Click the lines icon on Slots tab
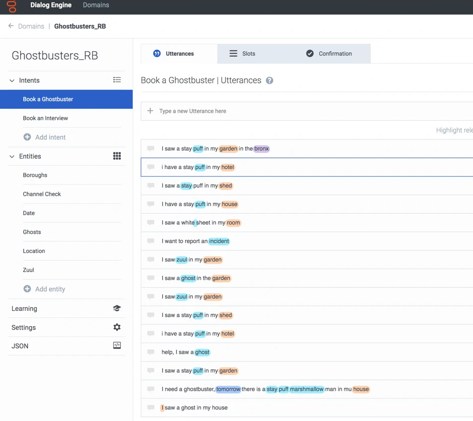This screenshot has height=421, width=473. 233,54
